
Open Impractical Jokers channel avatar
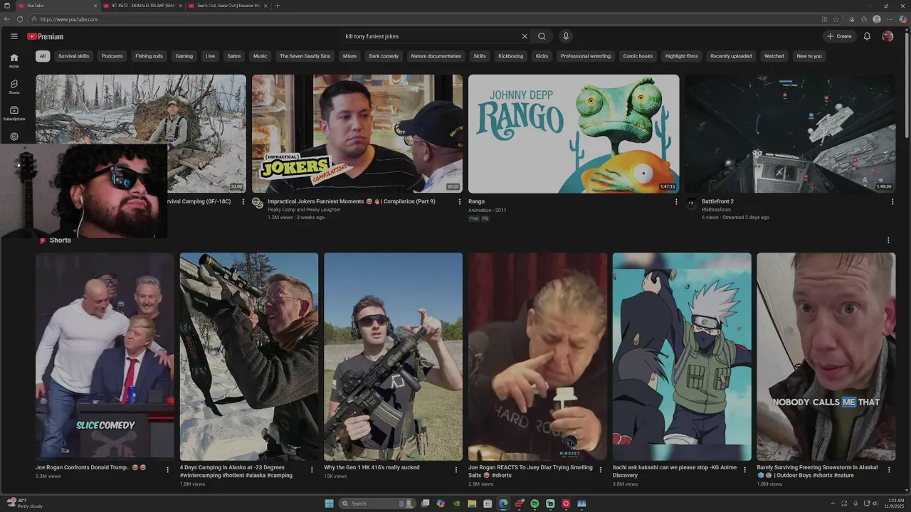tap(258, 203)
